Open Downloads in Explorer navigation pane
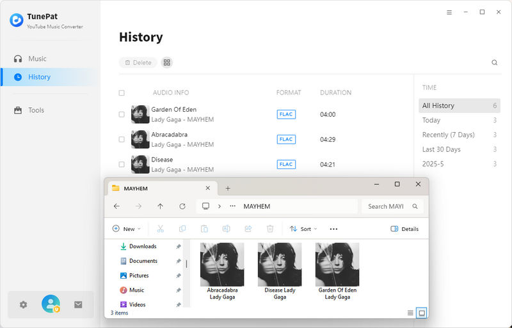 143,246
